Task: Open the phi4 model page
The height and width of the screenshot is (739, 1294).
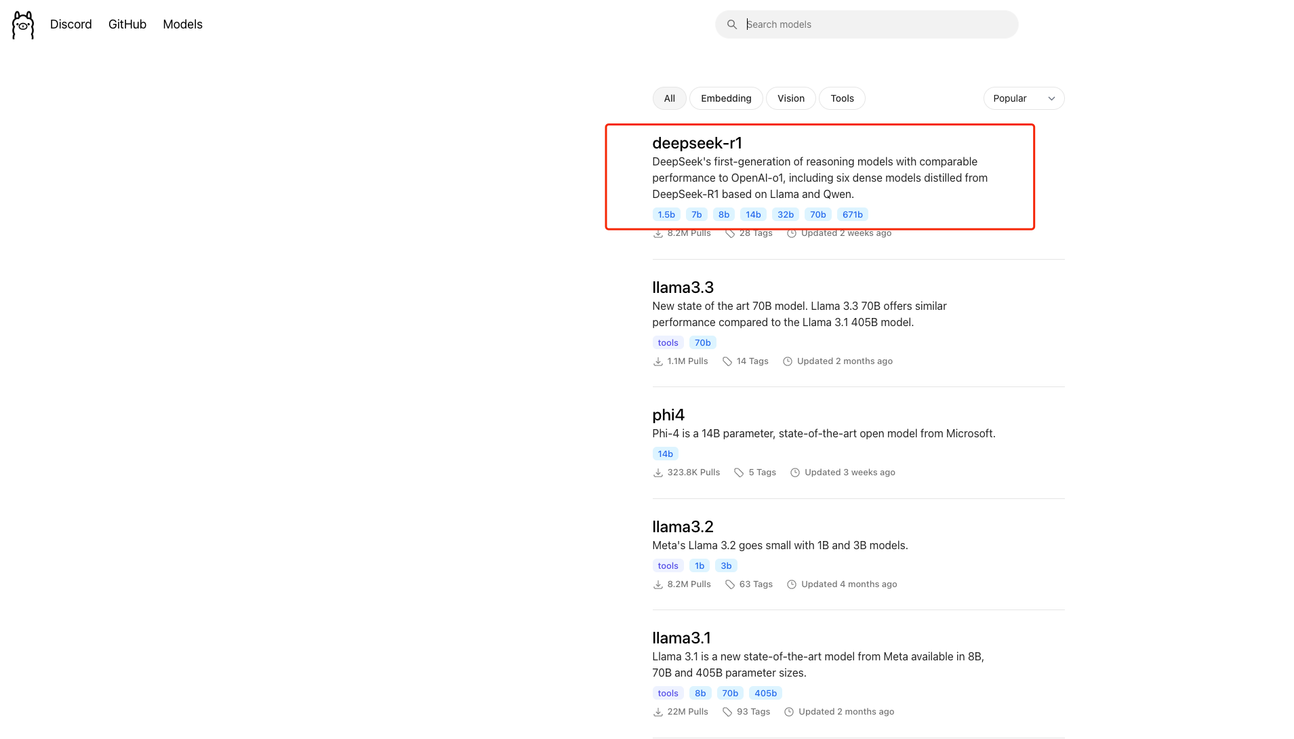Action: [x=668, y=415]
